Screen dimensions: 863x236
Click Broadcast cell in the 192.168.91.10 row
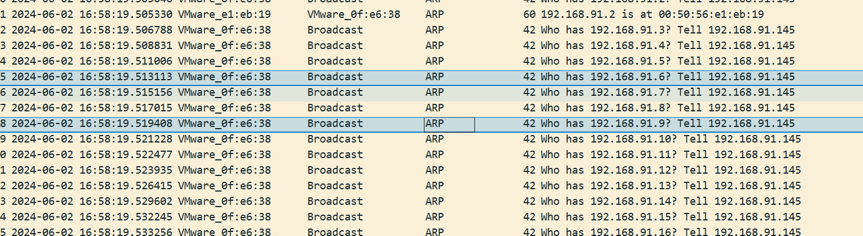tap(335, 139)
